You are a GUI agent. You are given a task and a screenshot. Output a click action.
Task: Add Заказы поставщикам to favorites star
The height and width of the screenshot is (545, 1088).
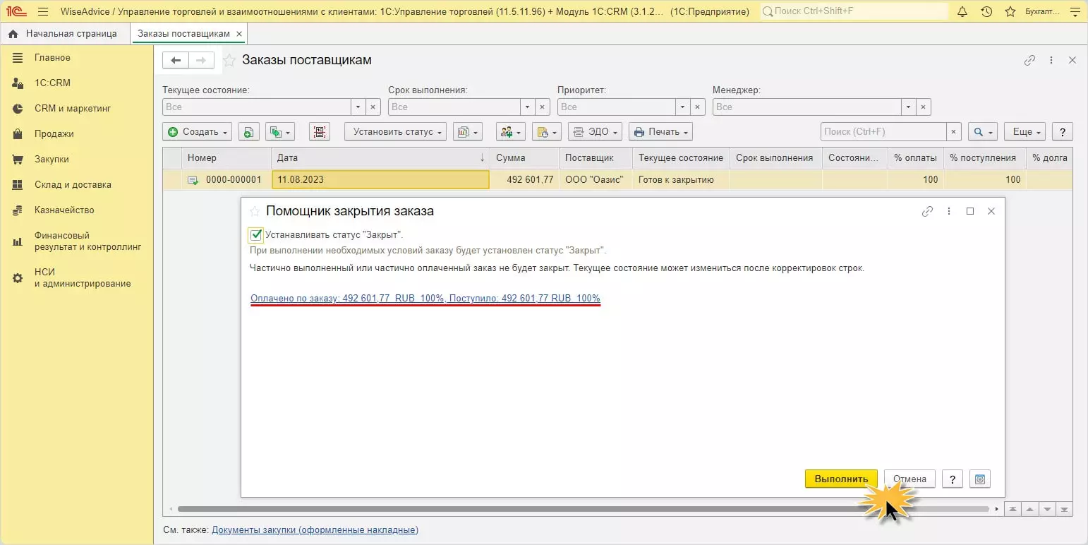pyautogui.click(x=229, y=61)
